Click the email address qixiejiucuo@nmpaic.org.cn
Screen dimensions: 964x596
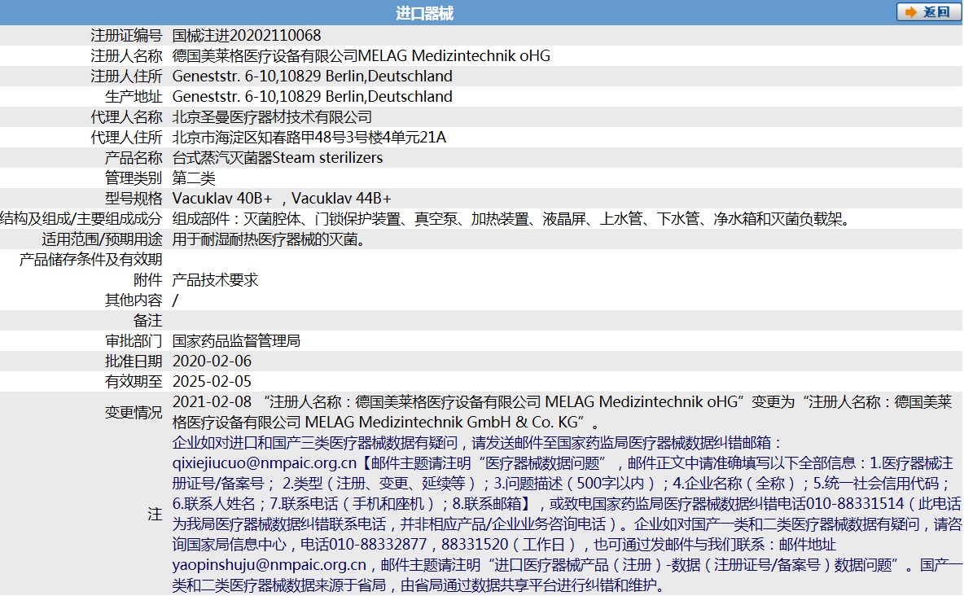coord(265,463)
